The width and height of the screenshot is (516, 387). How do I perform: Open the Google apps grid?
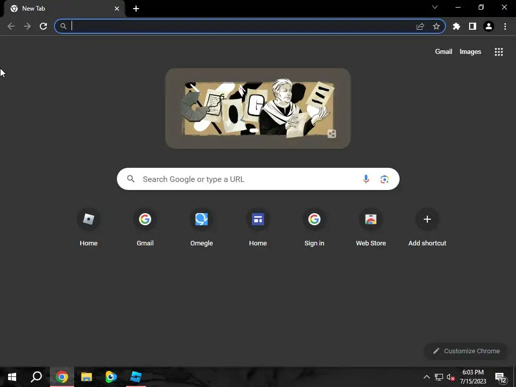click(x=499, y=52)
